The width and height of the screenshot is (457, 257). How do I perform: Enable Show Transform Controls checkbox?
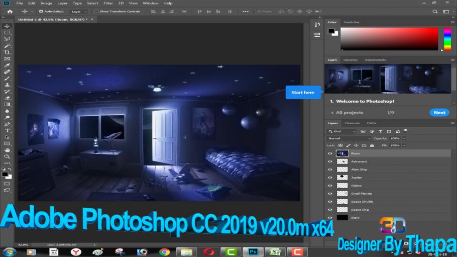[96, 12]
